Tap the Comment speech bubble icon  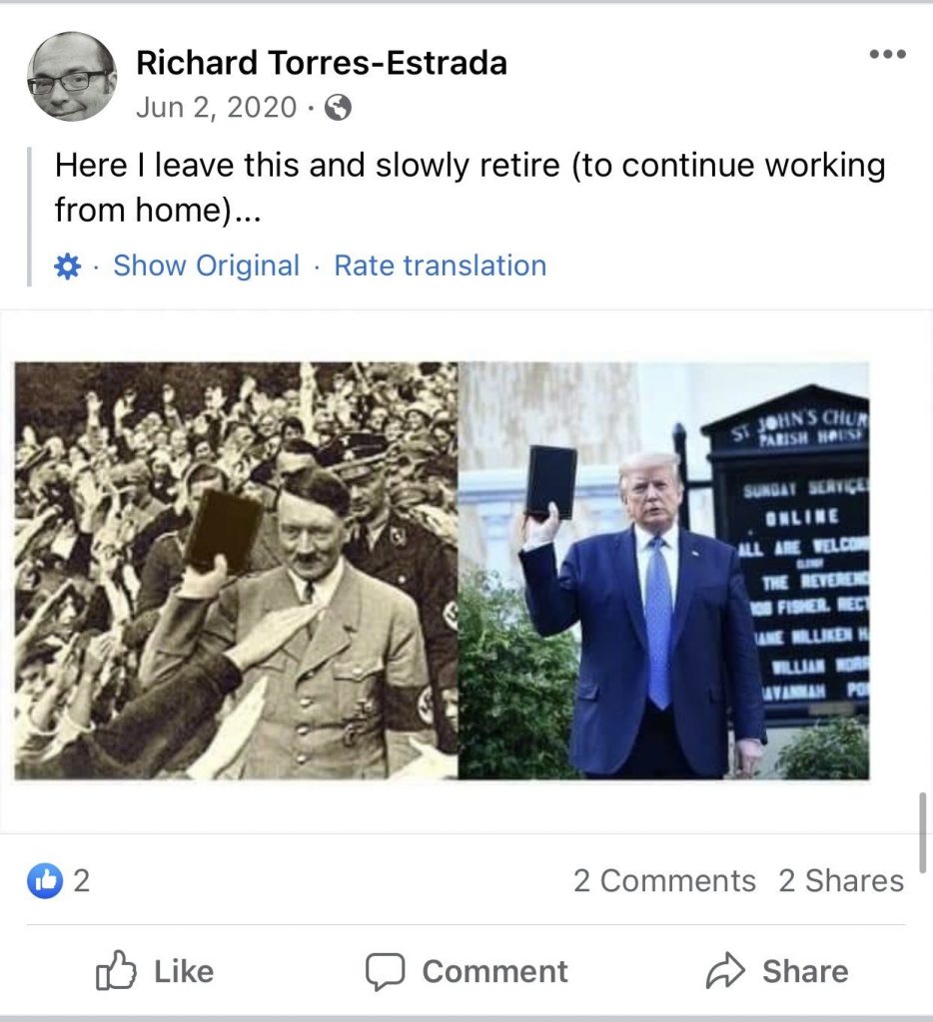pyautogui.click(x=385, y=972)
